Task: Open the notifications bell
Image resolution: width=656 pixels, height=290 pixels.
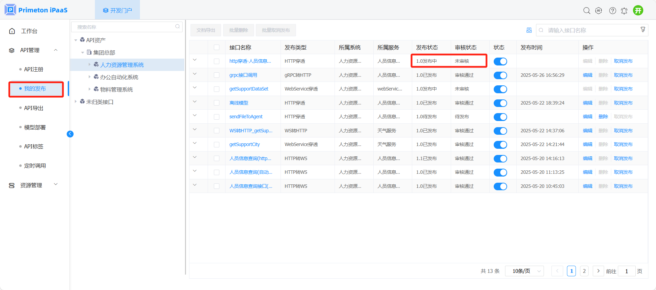Action: (x=624, y=11)
